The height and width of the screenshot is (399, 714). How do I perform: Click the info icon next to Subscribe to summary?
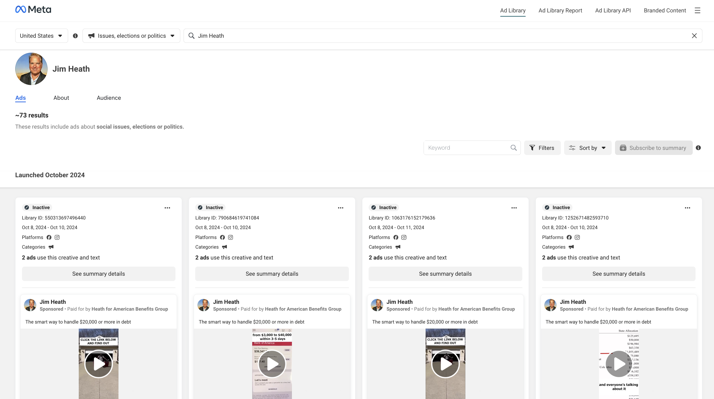698,148
